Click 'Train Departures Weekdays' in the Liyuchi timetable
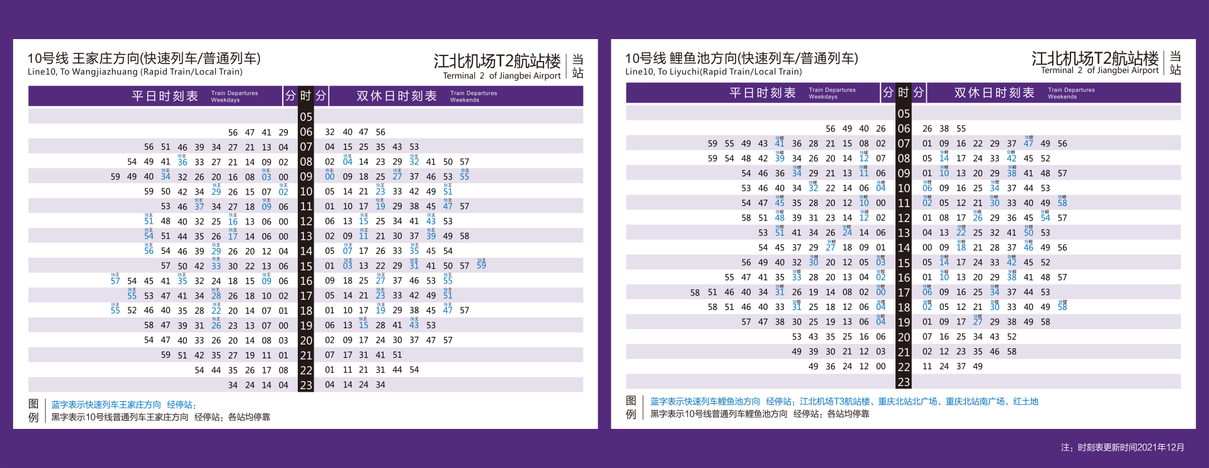Screen dimensions: 1209x468 (832, 93)
